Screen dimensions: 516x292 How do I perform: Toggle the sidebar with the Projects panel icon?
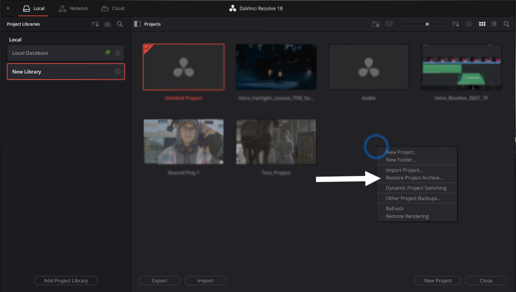click(137, 24)
